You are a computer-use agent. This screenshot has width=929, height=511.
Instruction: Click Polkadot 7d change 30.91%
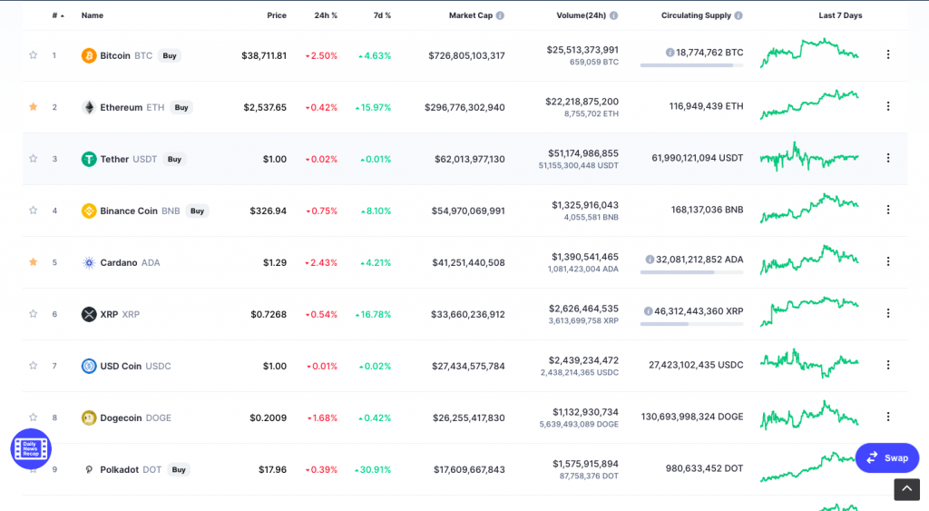373,469
